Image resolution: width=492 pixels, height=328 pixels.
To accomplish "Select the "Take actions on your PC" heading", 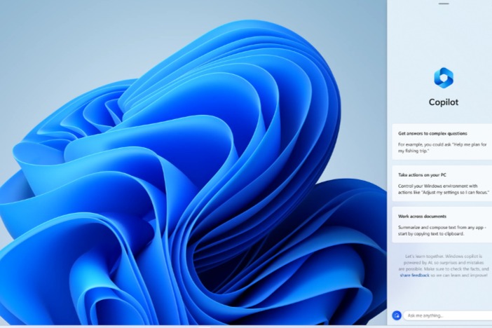I will pyautogui.click(x=424, y=173).
